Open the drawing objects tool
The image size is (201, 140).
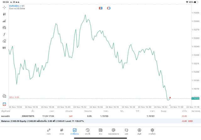(4, 41)
